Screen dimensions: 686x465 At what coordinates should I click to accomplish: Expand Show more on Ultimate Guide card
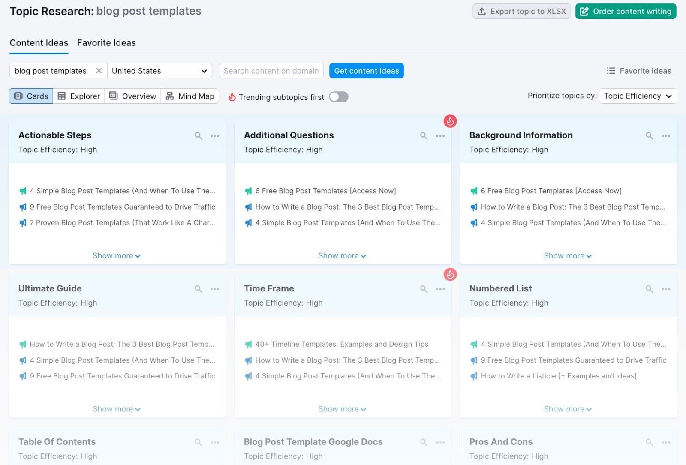tap(116, 409)
